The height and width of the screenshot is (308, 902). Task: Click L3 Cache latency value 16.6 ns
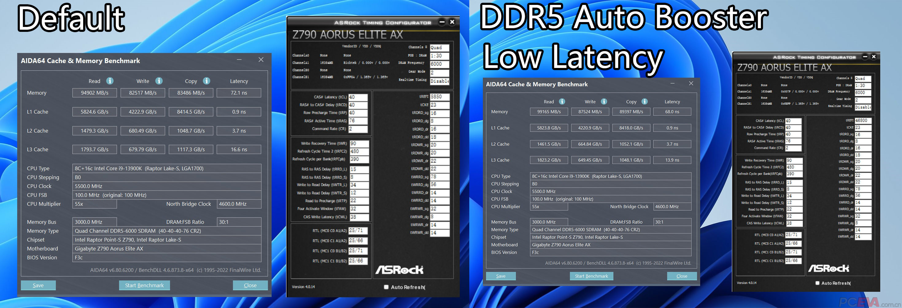pyautogui.click(x=239, y=149)
